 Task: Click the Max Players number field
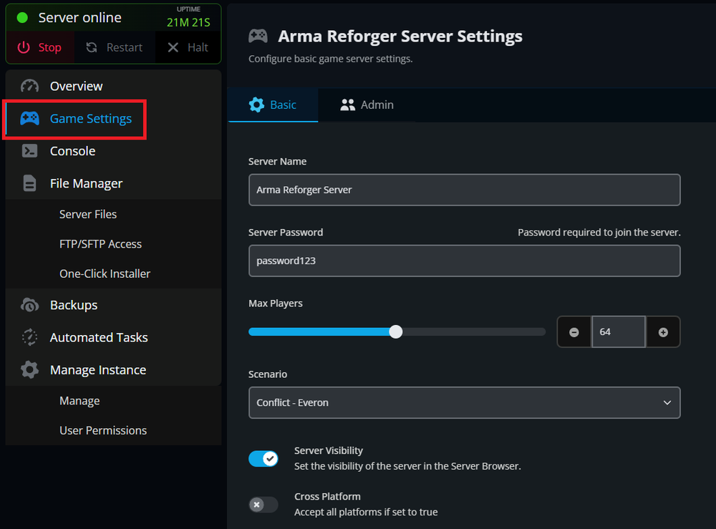(x=619, y=332)
